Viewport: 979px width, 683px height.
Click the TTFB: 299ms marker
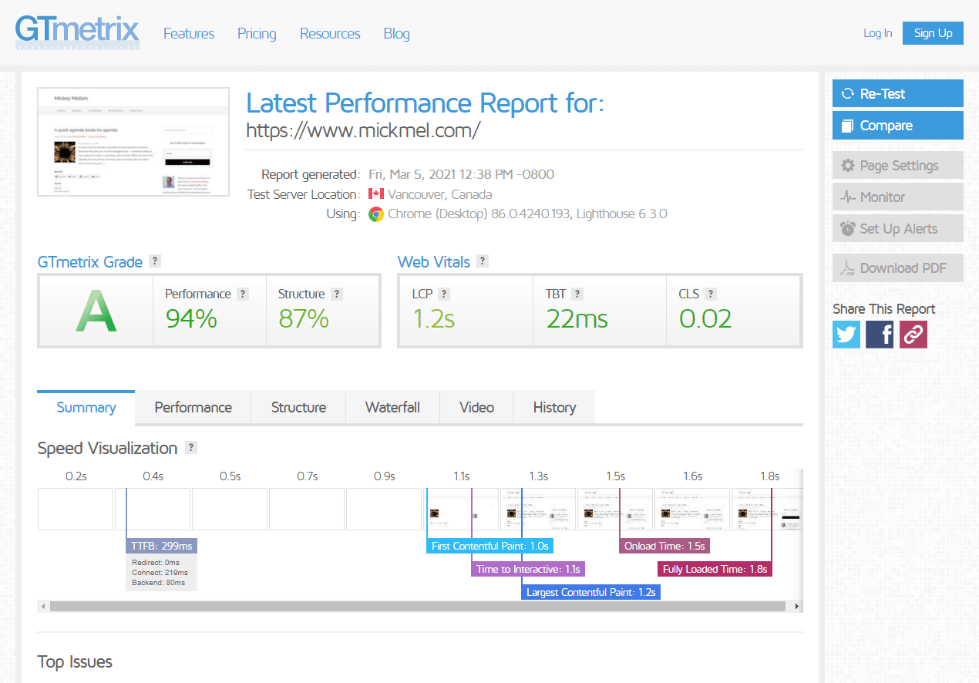point(161,546)
